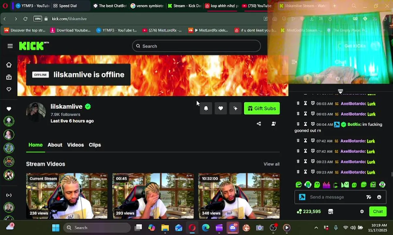
Task: Go back in Opera browser
Action: coord(5,19)
